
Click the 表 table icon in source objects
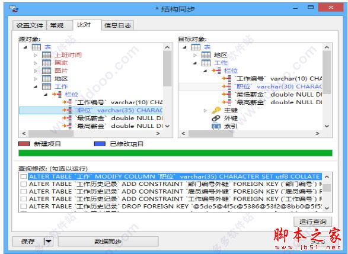[x=36, y=47]
